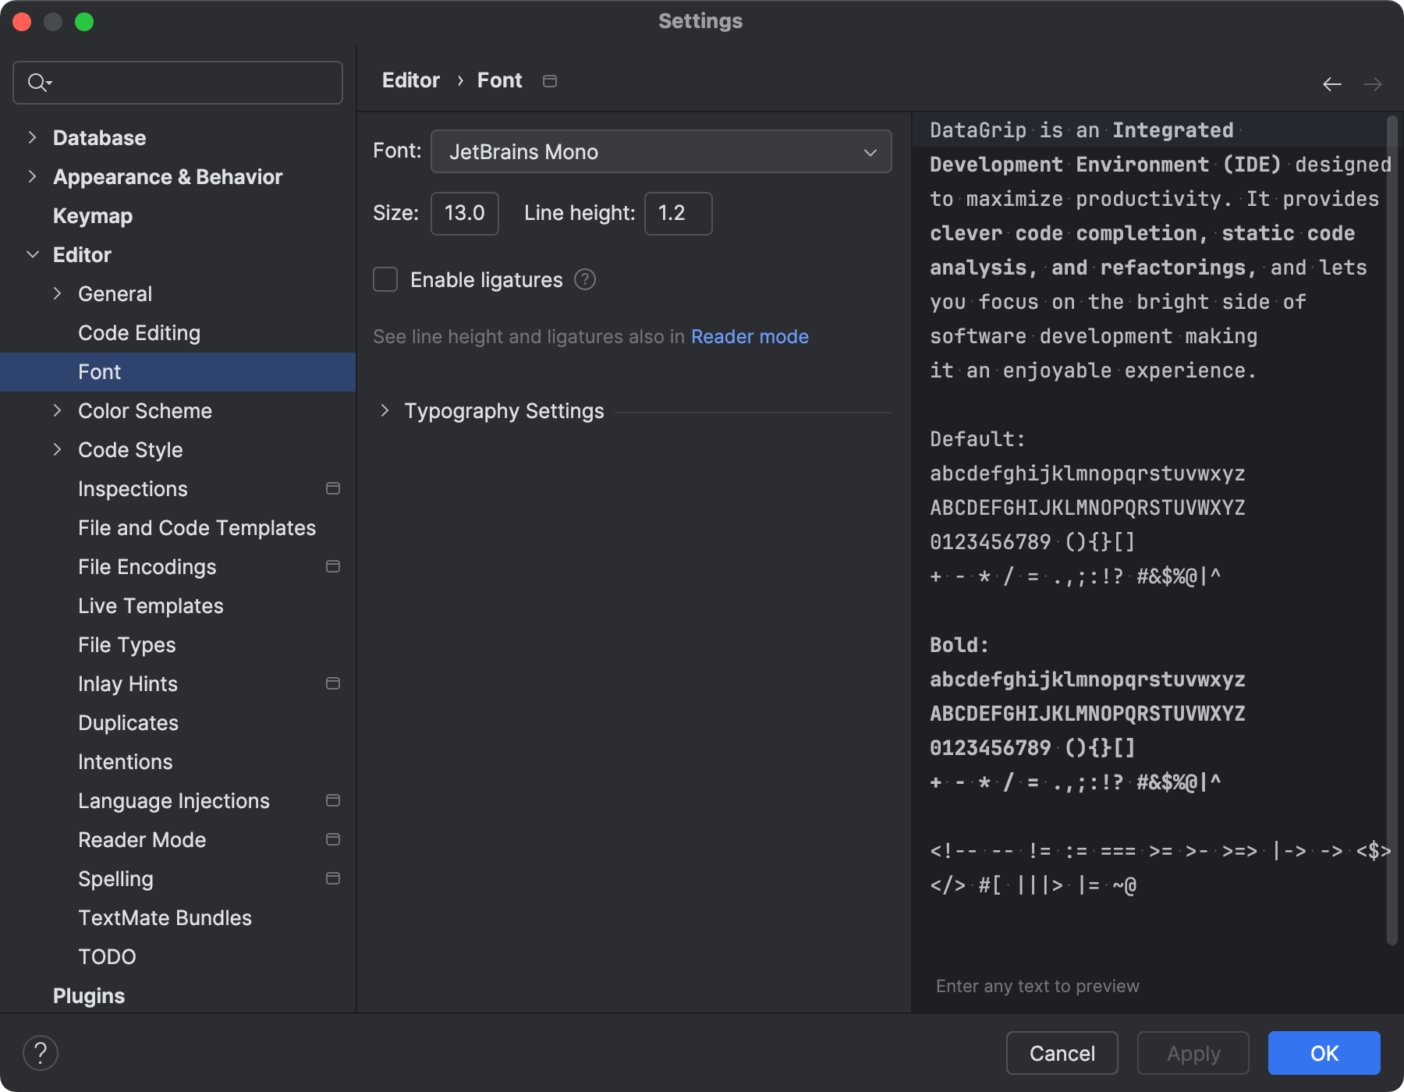Confirm settings with the OK button

[1324, 1052]
